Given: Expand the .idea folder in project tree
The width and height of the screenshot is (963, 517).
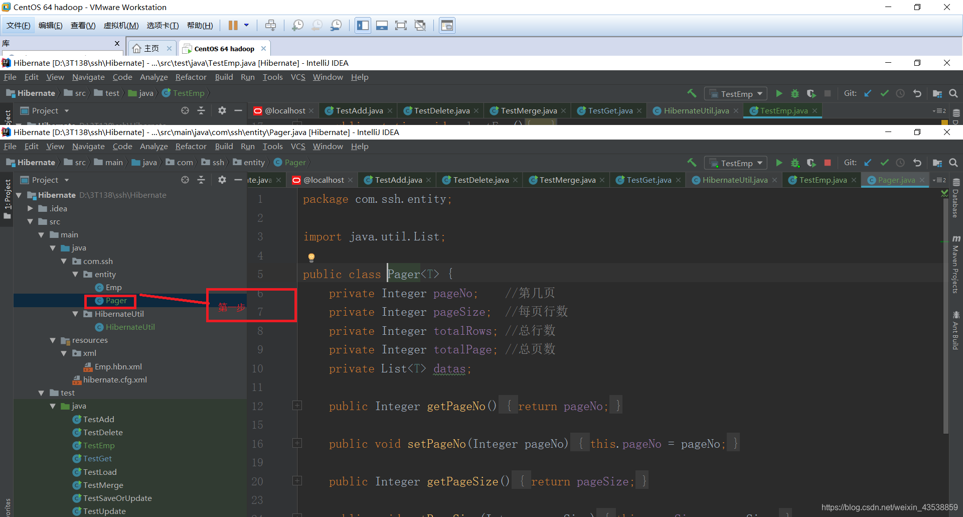Looking at the screenshot, I should [x=30, y=208].
